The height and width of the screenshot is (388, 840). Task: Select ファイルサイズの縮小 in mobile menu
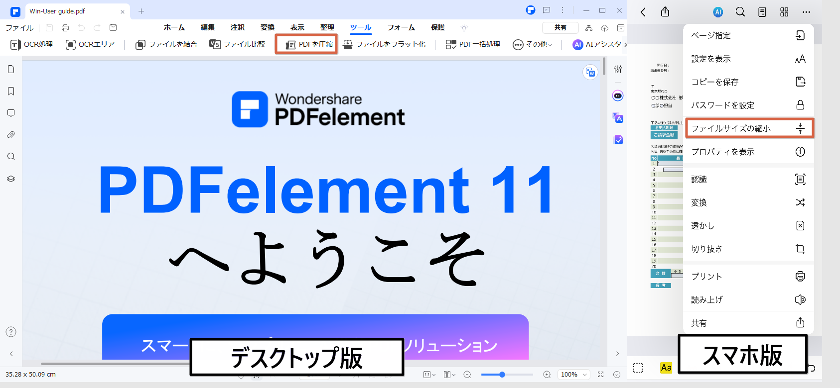pos(749,128)
